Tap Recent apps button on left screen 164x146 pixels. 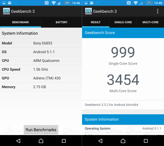pos(64,141)
